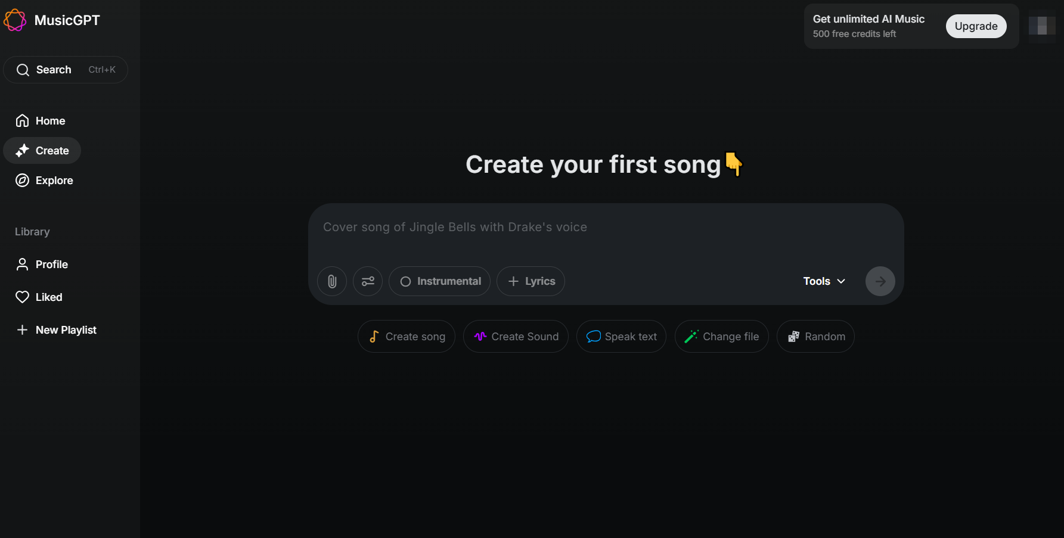1064x538 pixels.
Task: Create a New Playlist
Action: (65, 329)
